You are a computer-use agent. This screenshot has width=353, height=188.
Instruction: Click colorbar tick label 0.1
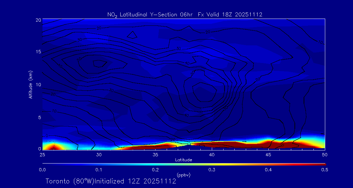(x=99, y=170)
